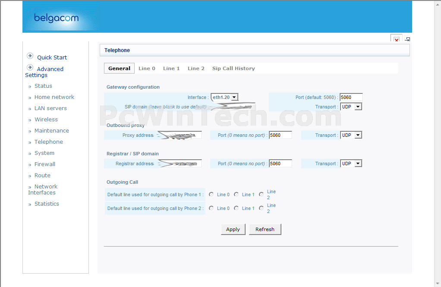Open Network Interfaces page
The height and width of the screenshot is (287, 441).
click(43, 190)
